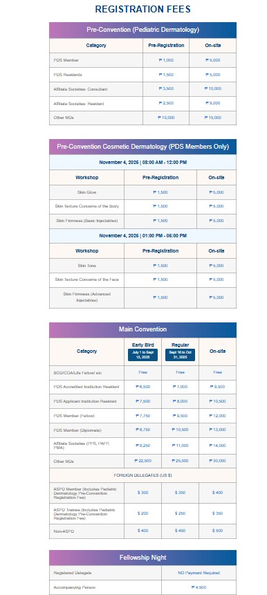This screenshot has width=267, height=595.
Task: Click the Early Bird date badge
Action: [x=142, y=355]
